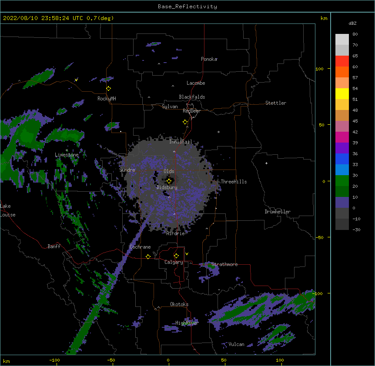The width and height of the screenshot is (375, 366).
Task: Click the 100 tick label on right axis
Action: [319, 69]
